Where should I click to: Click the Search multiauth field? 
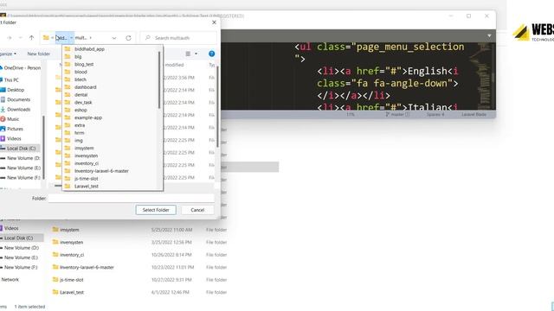coord(178,38)
